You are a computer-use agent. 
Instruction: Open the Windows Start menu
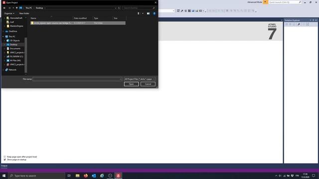[4, 176]
